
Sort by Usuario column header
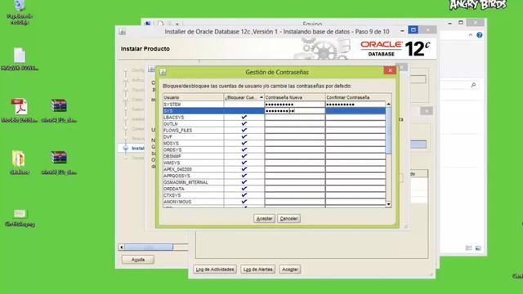[x=194, y=97]
